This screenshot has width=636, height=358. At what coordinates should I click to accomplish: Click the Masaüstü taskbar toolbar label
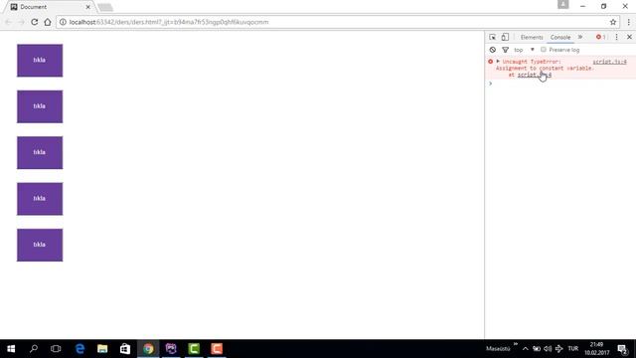[x=498, y=349]
